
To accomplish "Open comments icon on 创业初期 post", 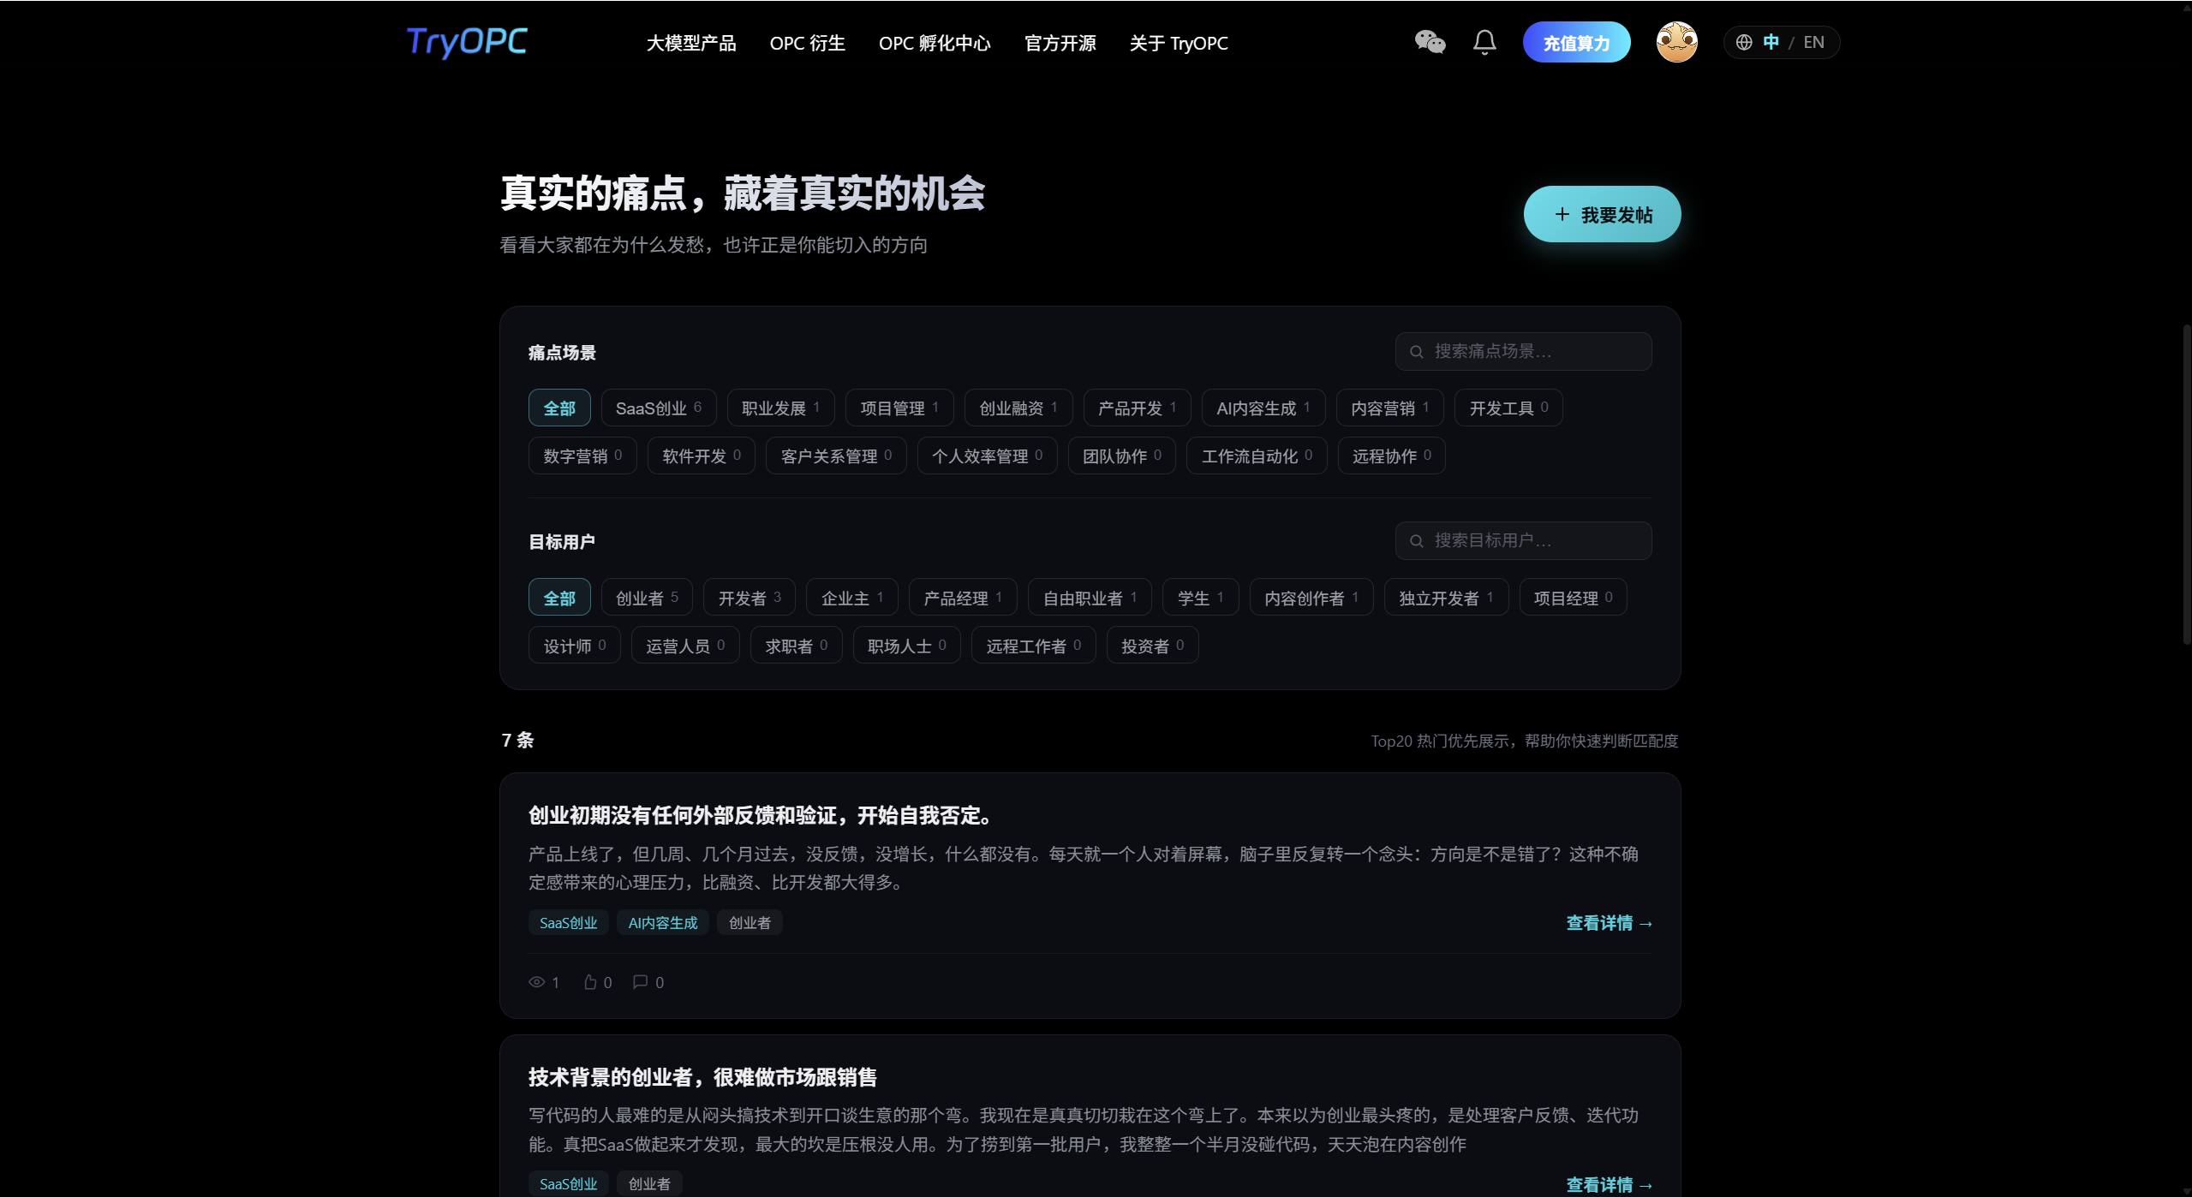I will point(640,982).
